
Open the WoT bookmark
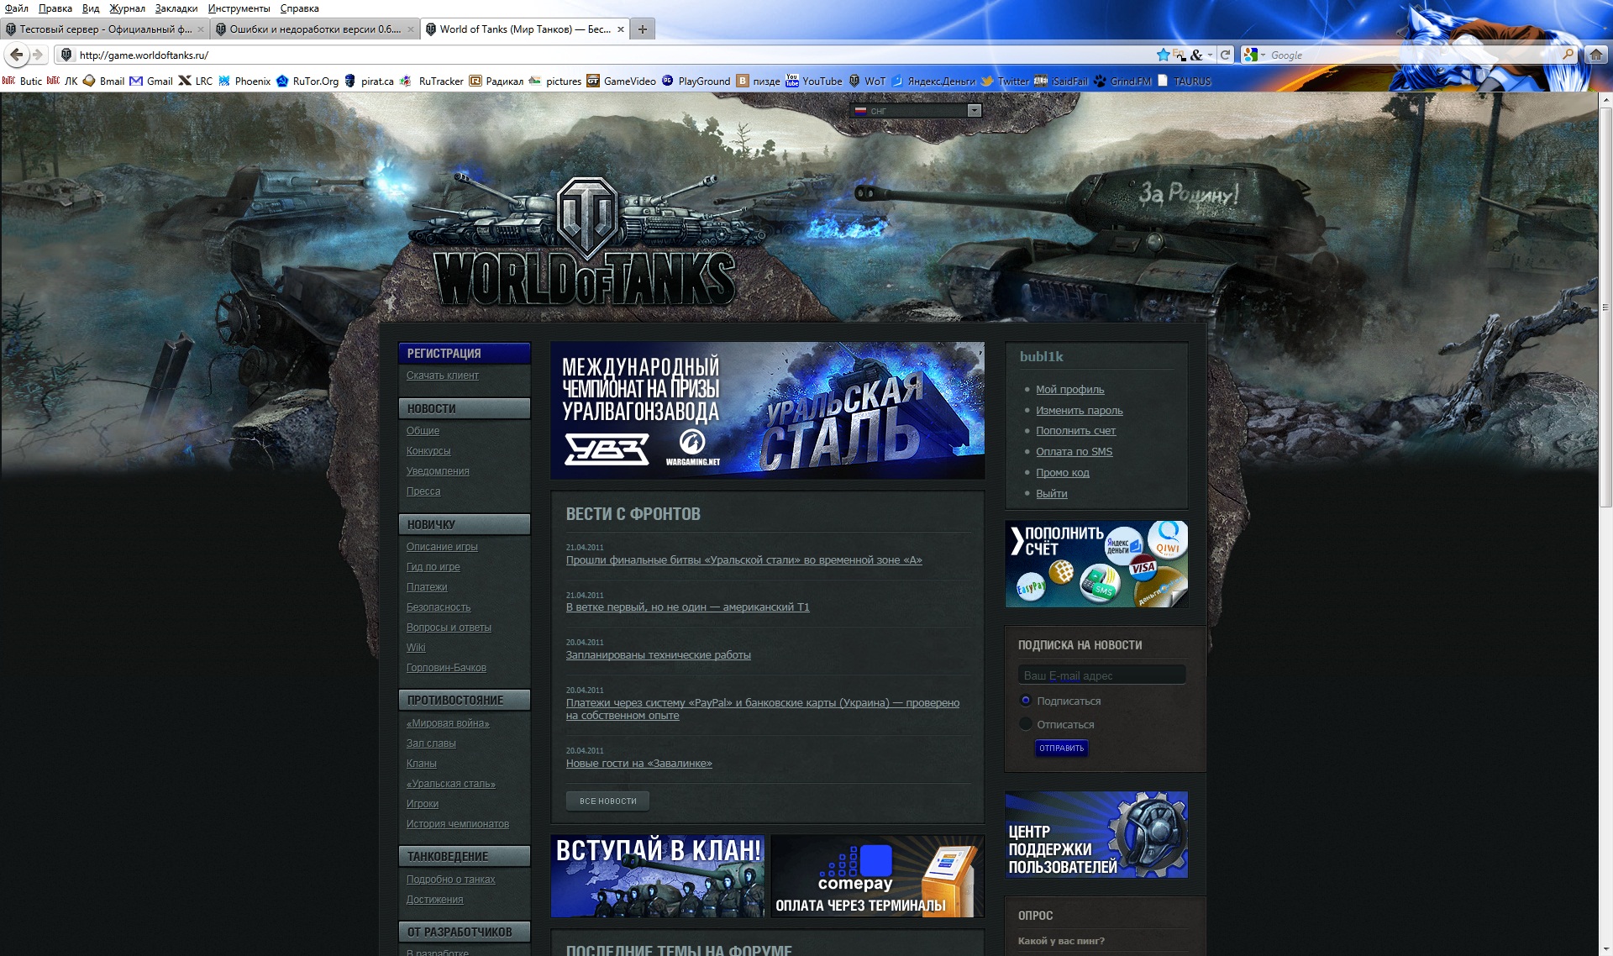pyautogui.click(x=867, y=81)
